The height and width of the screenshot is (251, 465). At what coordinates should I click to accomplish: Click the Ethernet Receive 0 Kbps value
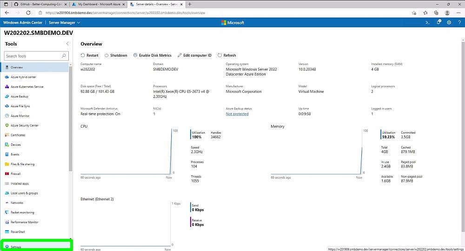[198, 225]
